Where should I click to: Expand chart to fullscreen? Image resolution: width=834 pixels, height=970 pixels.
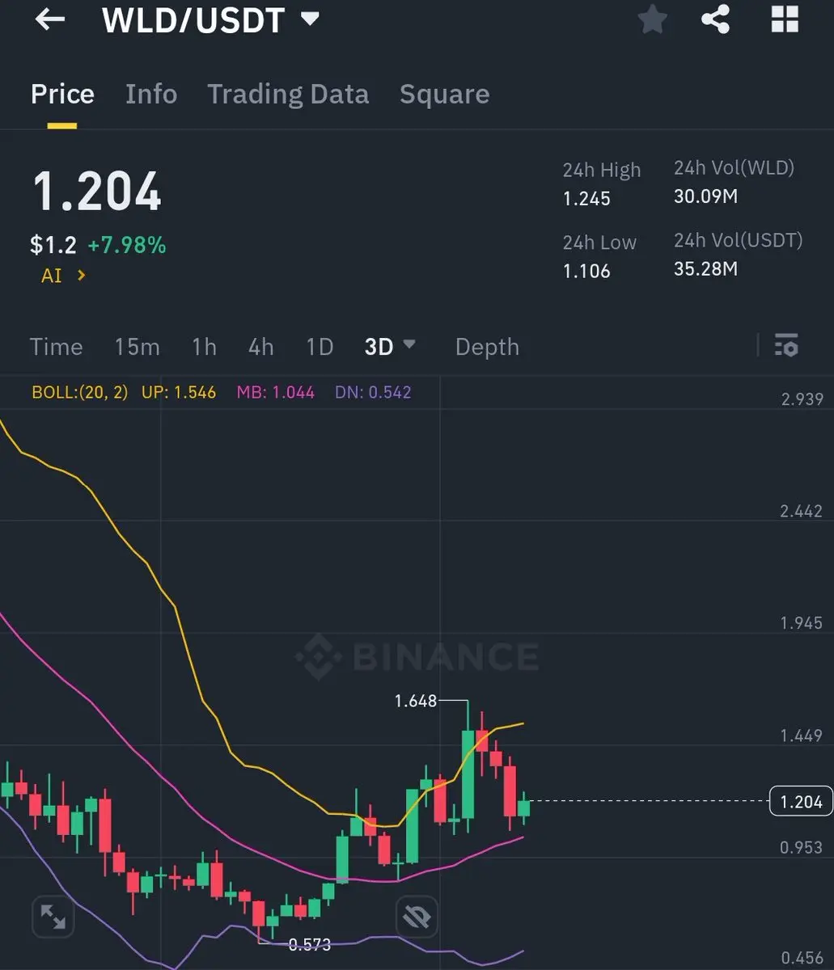[x=53, y=917]
